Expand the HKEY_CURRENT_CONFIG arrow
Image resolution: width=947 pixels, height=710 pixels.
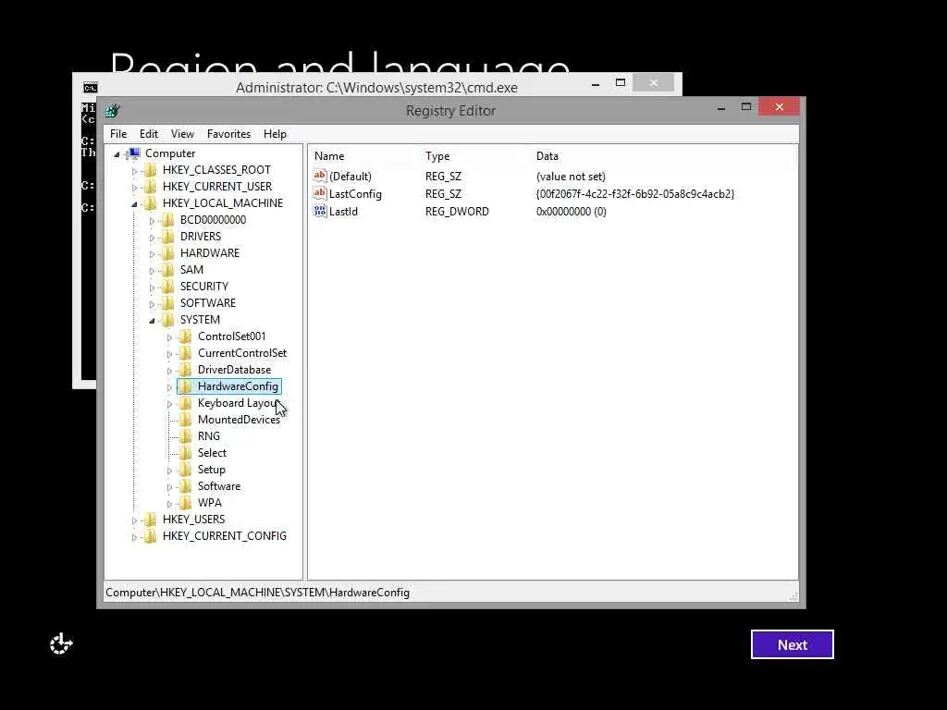pyautogui.click(x=134, y=537)
